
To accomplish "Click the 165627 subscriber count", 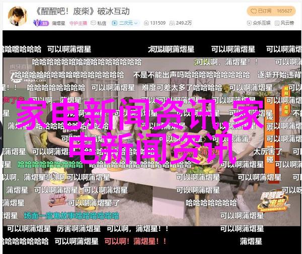I will 284,11.
